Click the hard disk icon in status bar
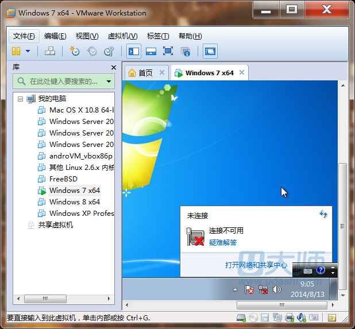Image resolution: width=355 pixels, height=329 pixels. 242,318
